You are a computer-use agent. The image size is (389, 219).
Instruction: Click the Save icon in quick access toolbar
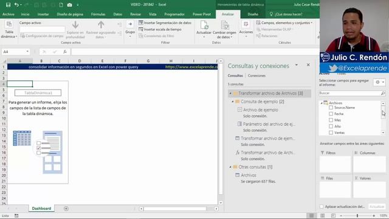(x=8, y=5)
